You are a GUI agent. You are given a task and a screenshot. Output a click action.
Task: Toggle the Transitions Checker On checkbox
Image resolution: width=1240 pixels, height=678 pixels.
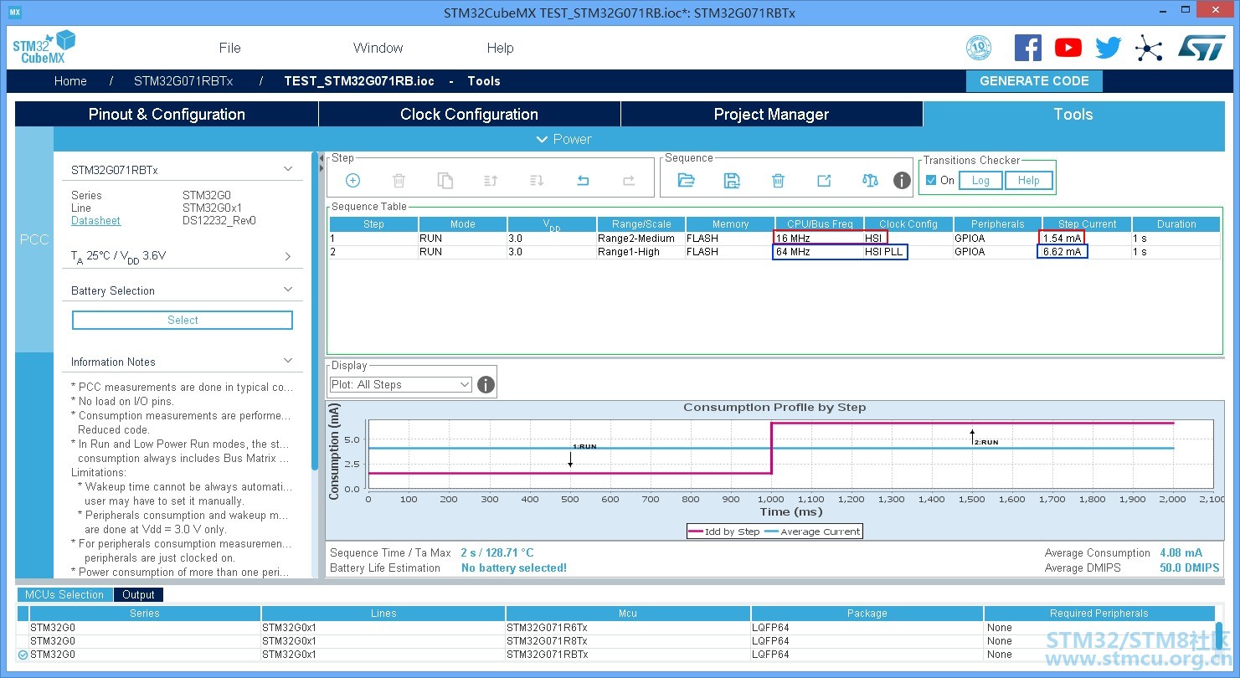pos(931,180)
